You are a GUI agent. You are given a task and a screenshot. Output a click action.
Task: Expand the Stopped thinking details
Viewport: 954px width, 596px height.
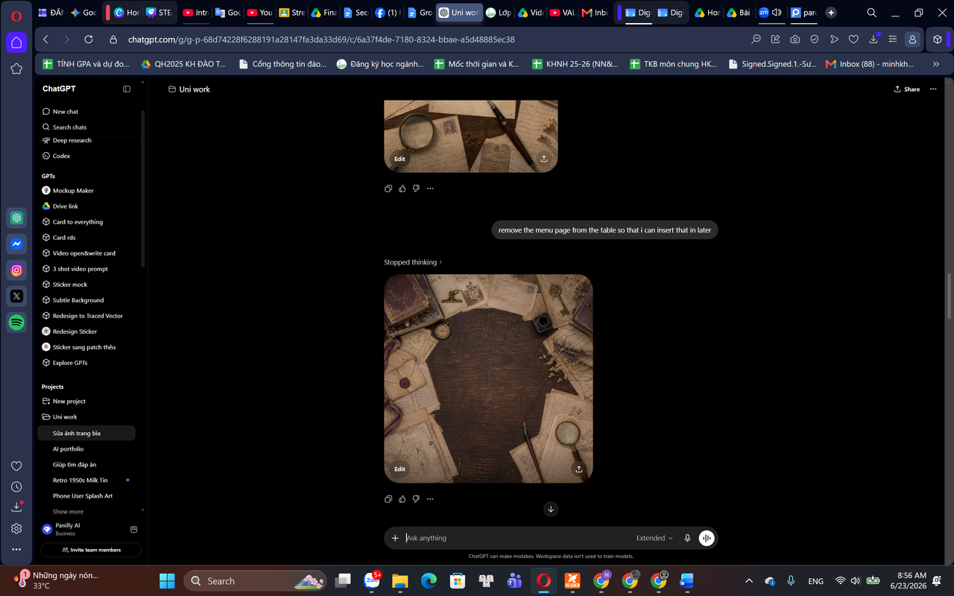(x=413, y=262)
